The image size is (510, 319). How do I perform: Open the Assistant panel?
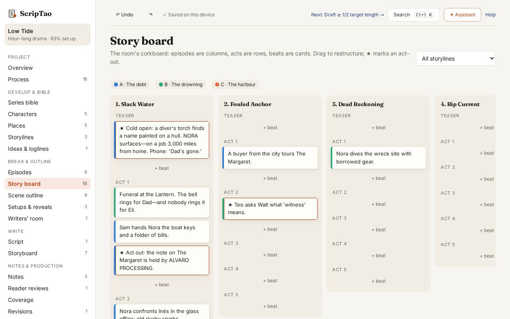pyautogui.click(x=463, y=15)
